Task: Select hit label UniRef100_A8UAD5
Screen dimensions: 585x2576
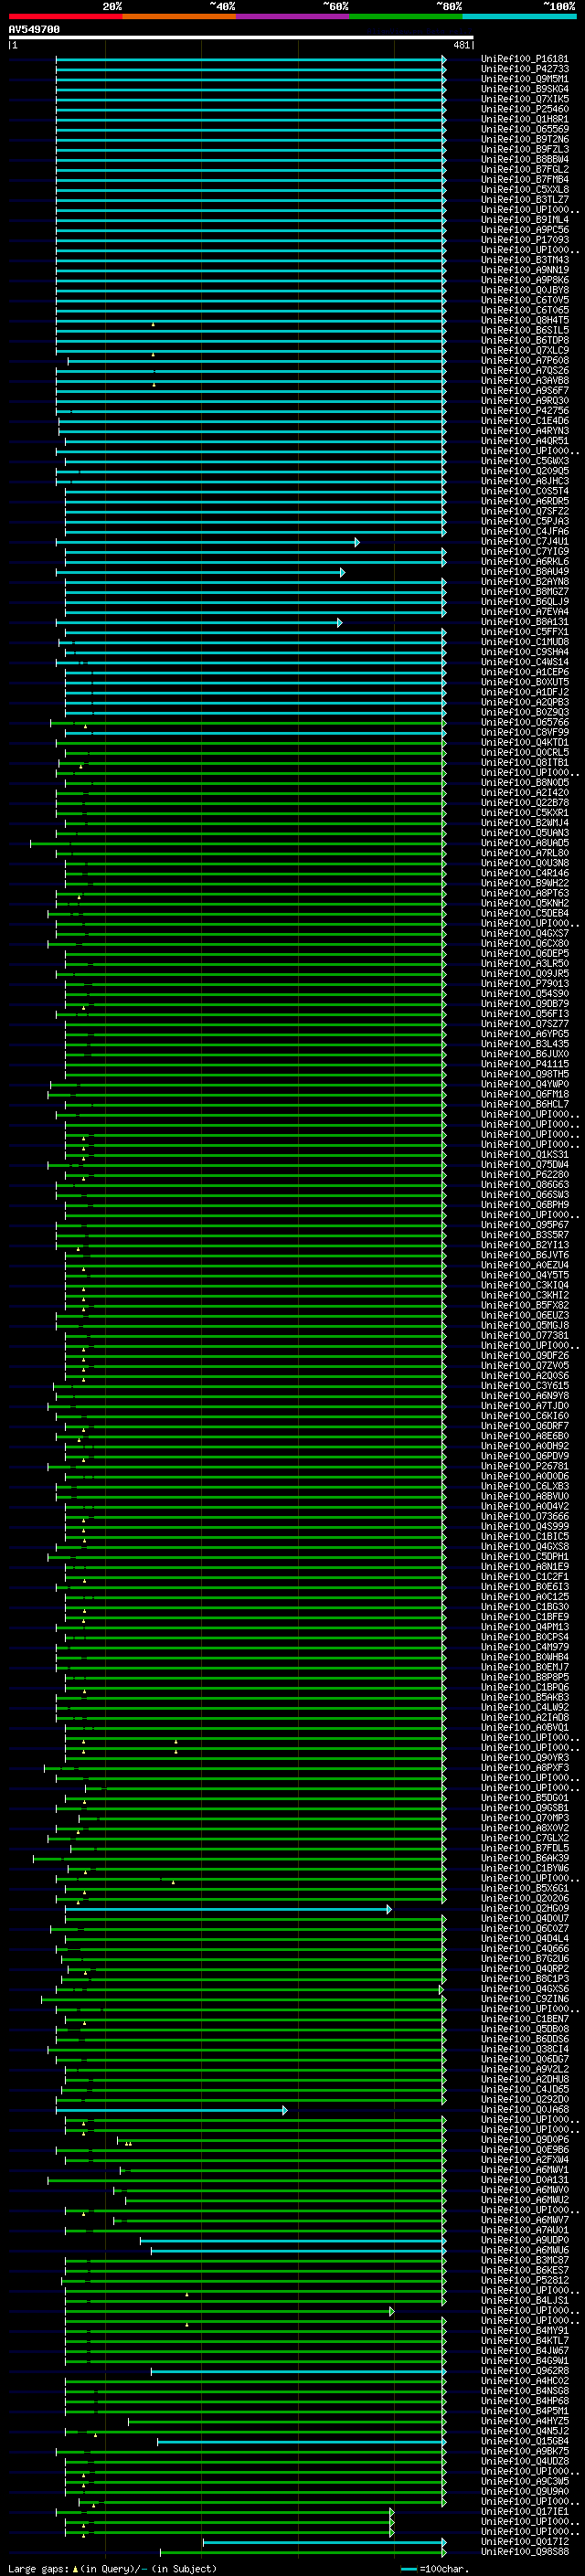Action: (525, 843)
